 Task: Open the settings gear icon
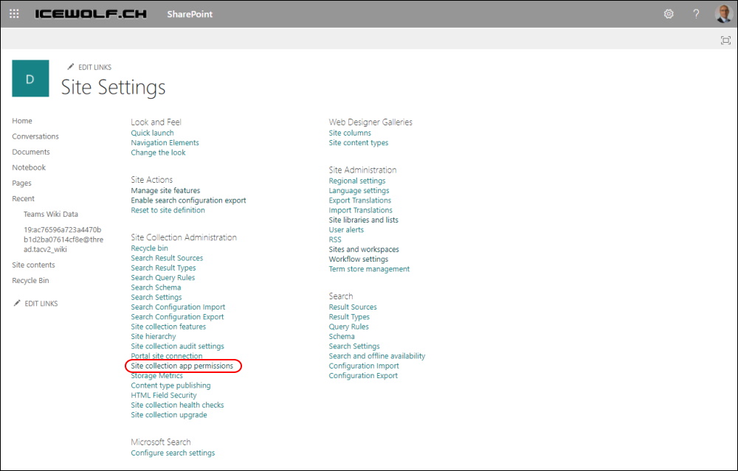click(669, 13)
